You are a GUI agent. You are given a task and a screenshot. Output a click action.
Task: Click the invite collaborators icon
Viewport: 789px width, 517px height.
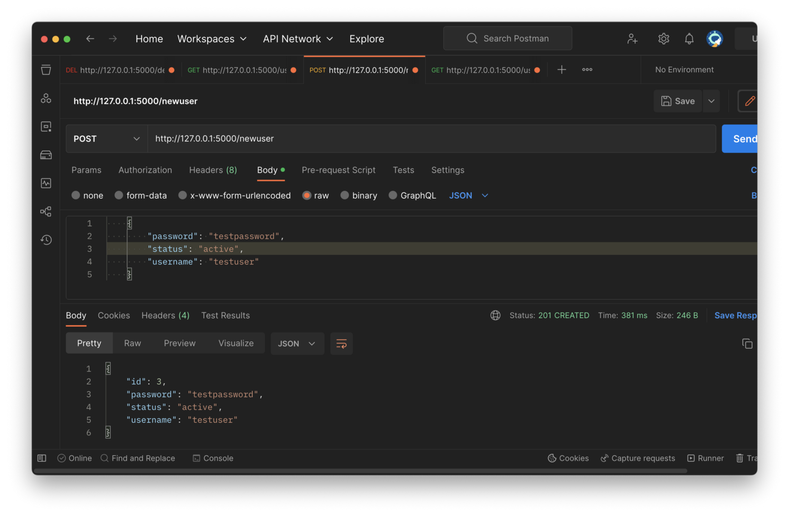coord(632,39)
